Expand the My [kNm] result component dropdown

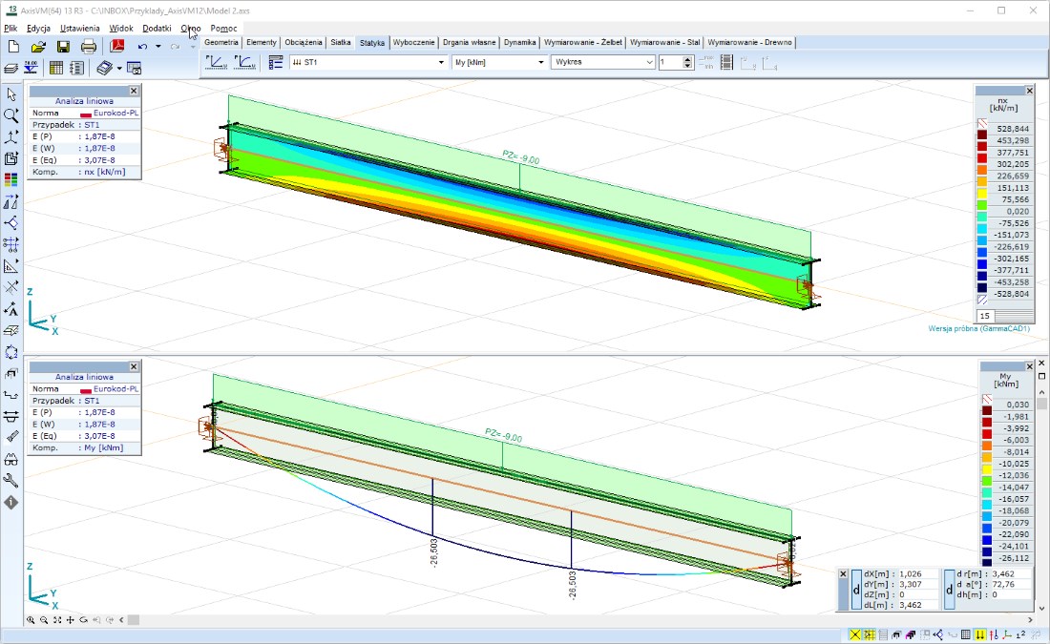click(x=541, y=62)
